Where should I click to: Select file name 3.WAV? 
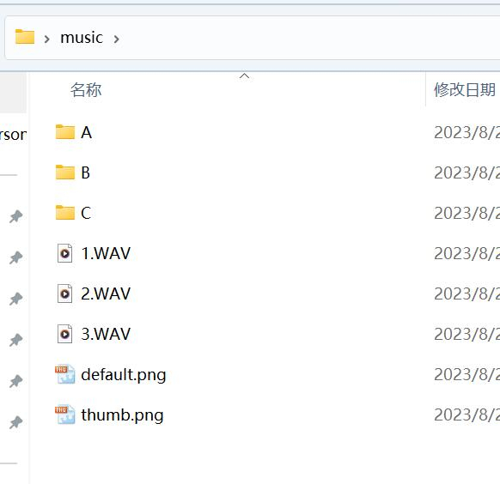[106, 334]
